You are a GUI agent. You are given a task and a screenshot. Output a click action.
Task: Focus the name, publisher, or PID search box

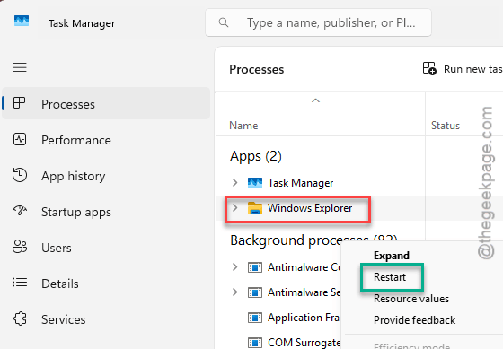318,22
